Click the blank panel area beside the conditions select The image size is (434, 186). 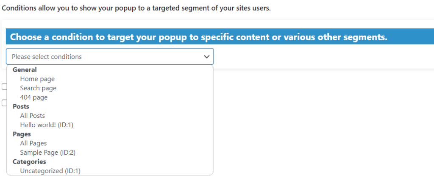click(322, 57)
